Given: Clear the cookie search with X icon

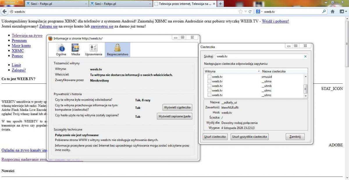Looking at the screenshot, I should [x=305, y=56].
